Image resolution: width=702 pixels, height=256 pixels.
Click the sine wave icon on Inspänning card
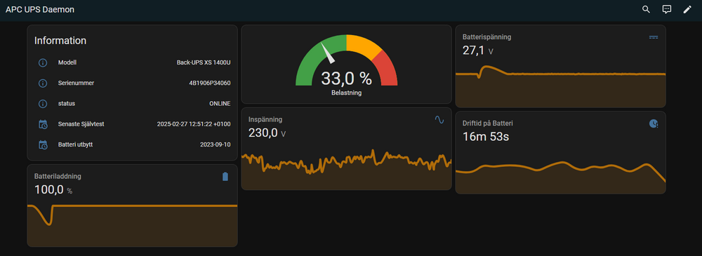439,119
